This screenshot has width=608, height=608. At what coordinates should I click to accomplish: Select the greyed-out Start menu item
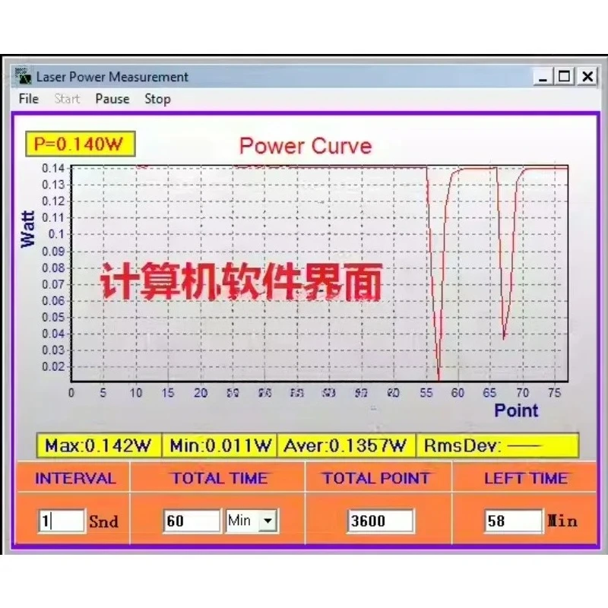(67, 99)
